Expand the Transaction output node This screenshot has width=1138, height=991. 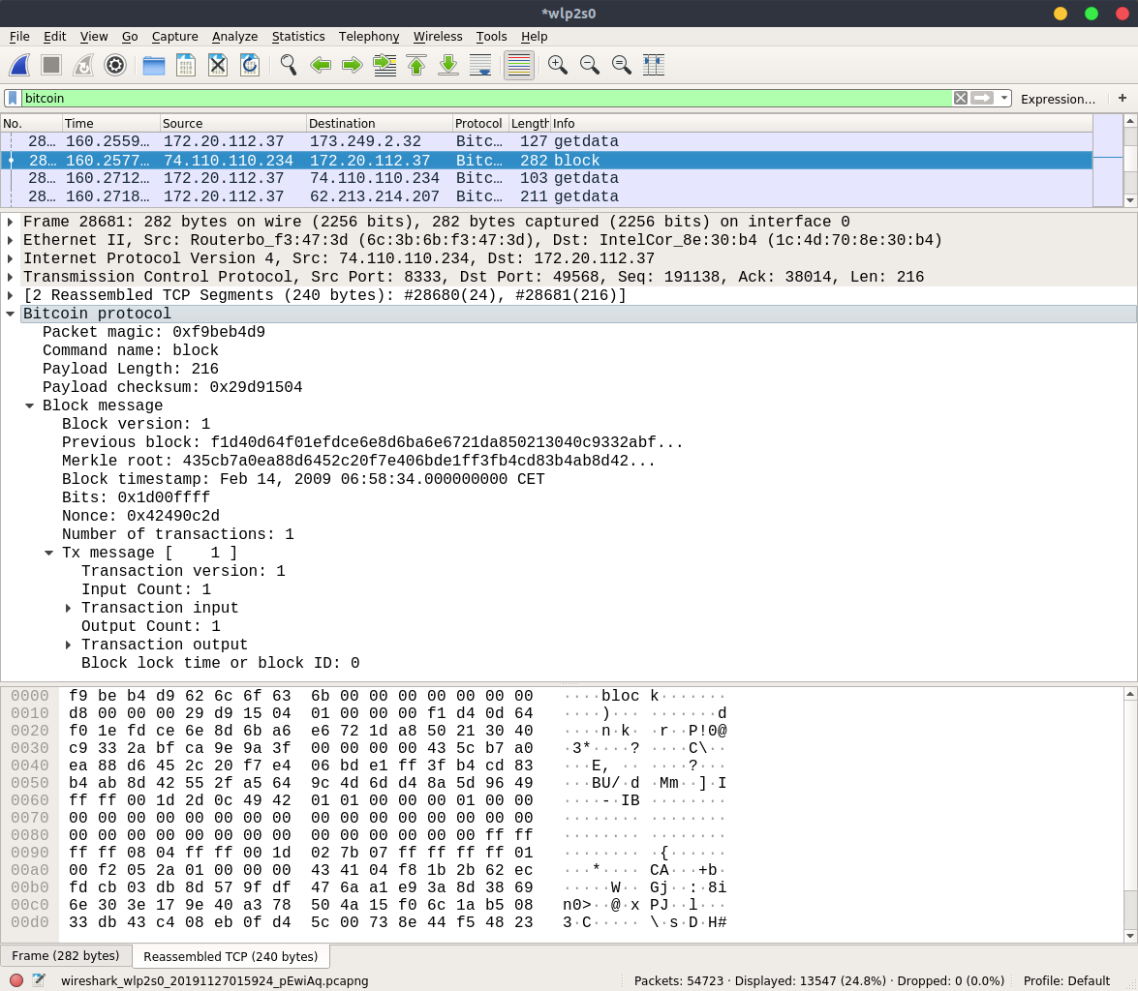click(x=68, y=645)
